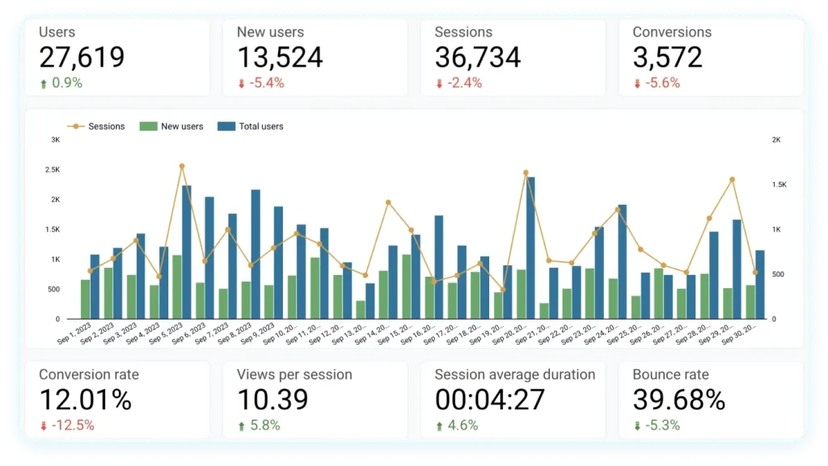Select the Users scorecard value 27,619
Screen dimensions: 828x466
[82, 57]
